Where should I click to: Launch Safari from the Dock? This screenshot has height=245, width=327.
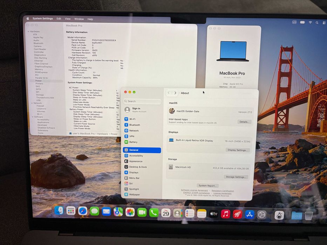pos(83,211)
